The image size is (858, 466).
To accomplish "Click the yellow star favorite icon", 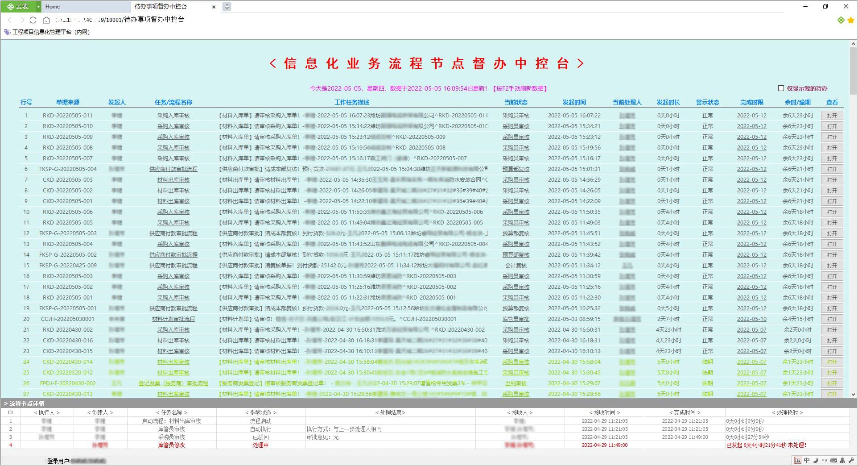I will pos(850,20).
